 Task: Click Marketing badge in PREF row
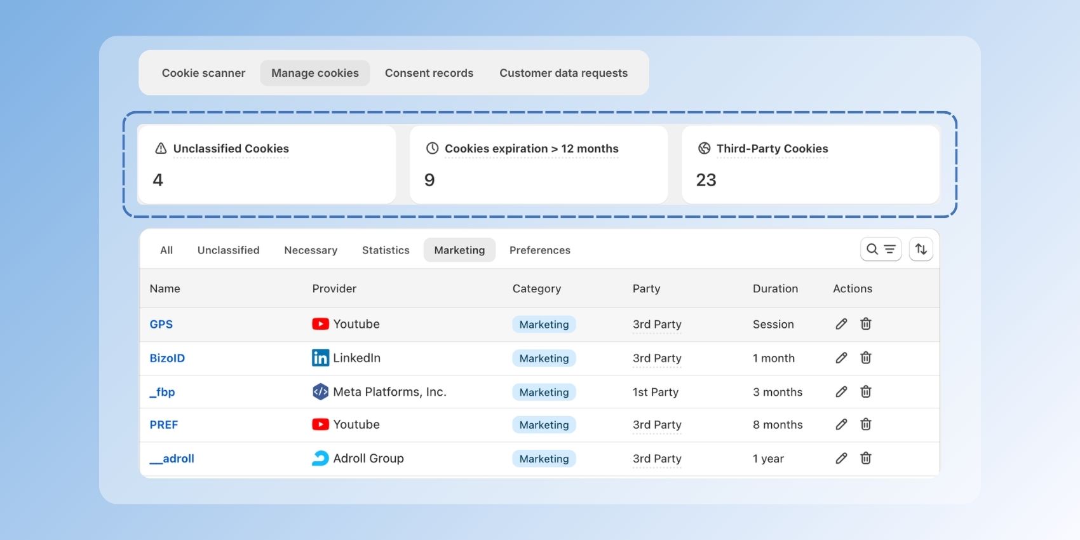pyautogui.click(x=544, y=424)
